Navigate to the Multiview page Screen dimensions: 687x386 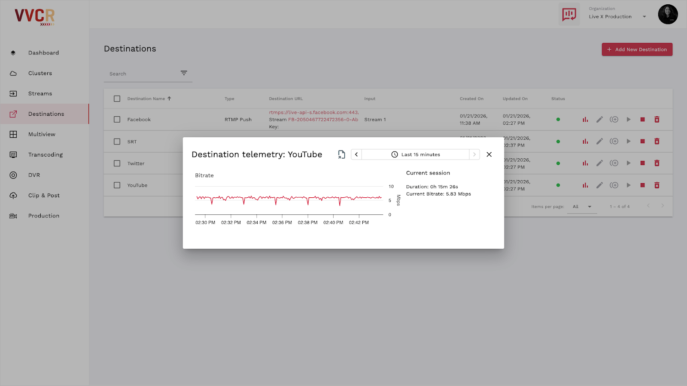click(42, 134)
